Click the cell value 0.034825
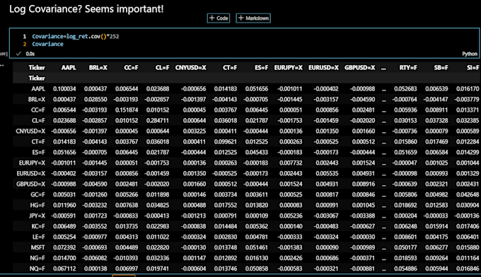Image resolution: width=481 pixels, height=277 pixels. (158, 206)
